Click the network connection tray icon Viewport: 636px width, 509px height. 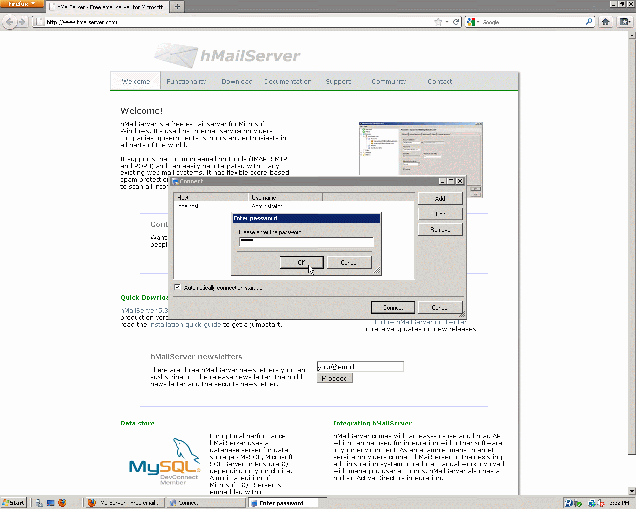pyautogui.click(x=592, y=503)
